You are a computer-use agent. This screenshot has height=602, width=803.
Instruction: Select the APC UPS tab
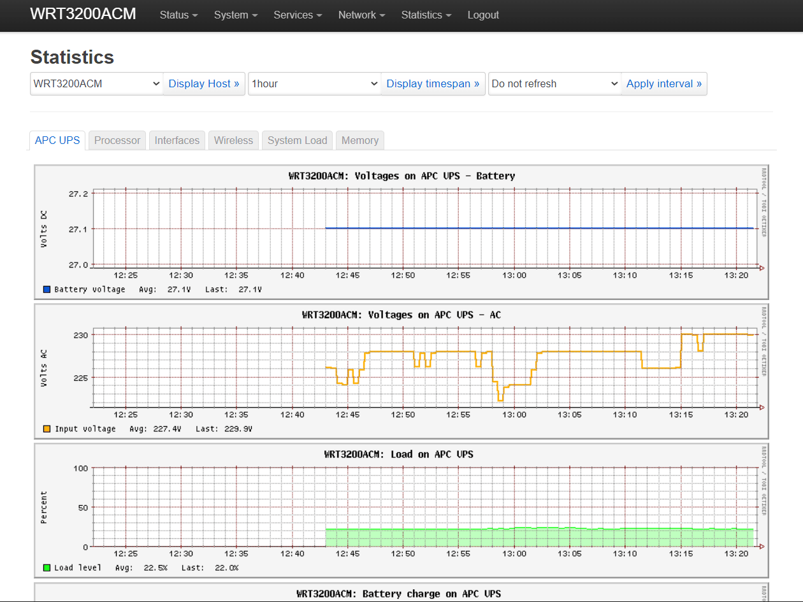click(x=57, y=140)
